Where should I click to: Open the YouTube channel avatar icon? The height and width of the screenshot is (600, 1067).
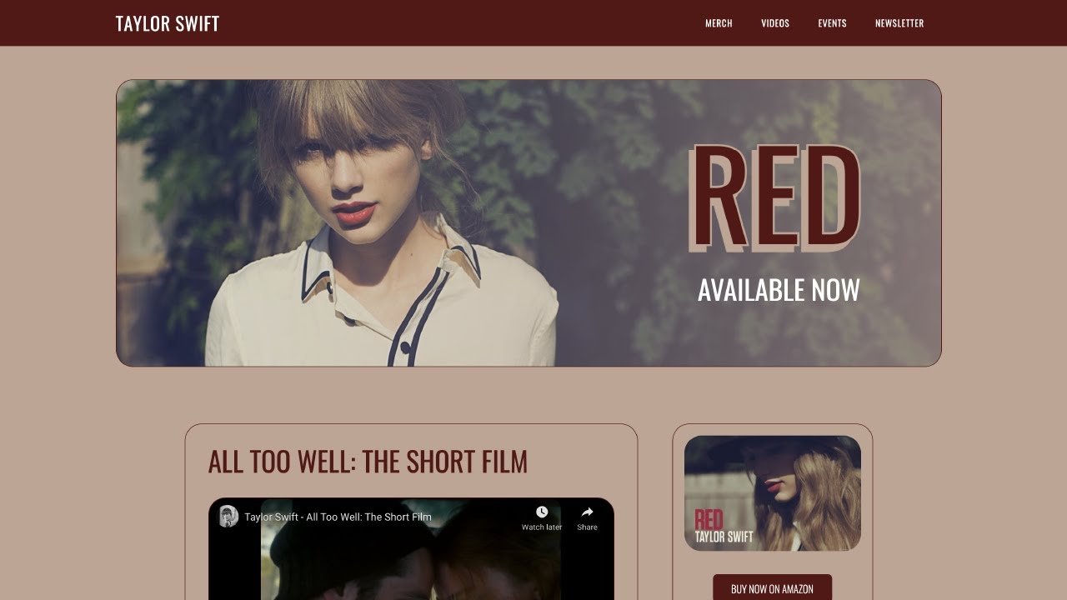pyautogui.click(x=228, y=517)
